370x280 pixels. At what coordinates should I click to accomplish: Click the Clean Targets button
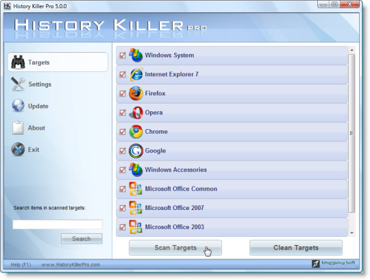coord(296,248)
